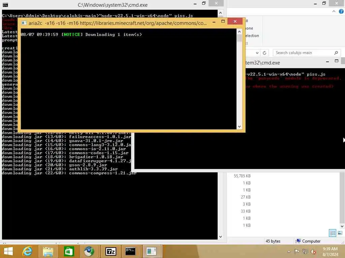The width and height of the screenshot is (345, 258).
Task: Switch to the cmd.exe taskbar icon
Action: [130, 251]
